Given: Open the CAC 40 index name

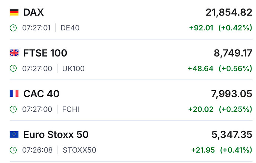Looking at the screenshot, I should tap(41, 94).
